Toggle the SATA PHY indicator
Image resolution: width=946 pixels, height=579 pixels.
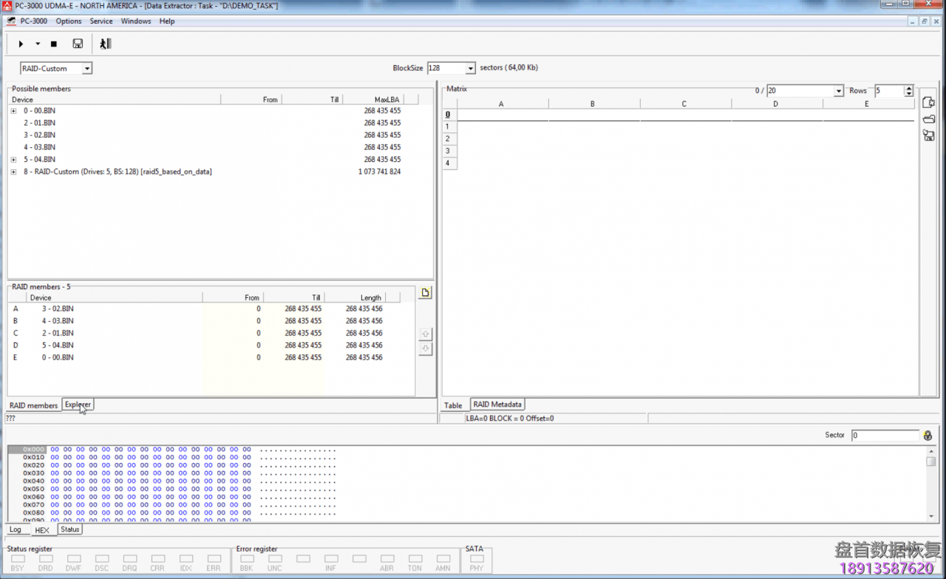click(x=477, y=560)
